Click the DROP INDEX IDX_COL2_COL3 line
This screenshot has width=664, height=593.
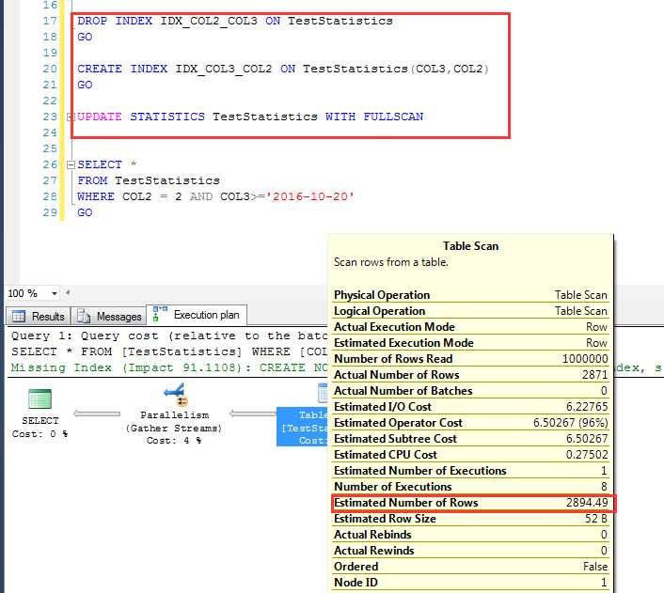(x=235, y=21)
